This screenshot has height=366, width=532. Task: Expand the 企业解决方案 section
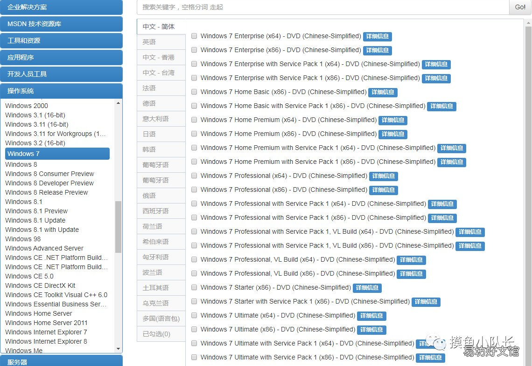(x=62, y=7)
